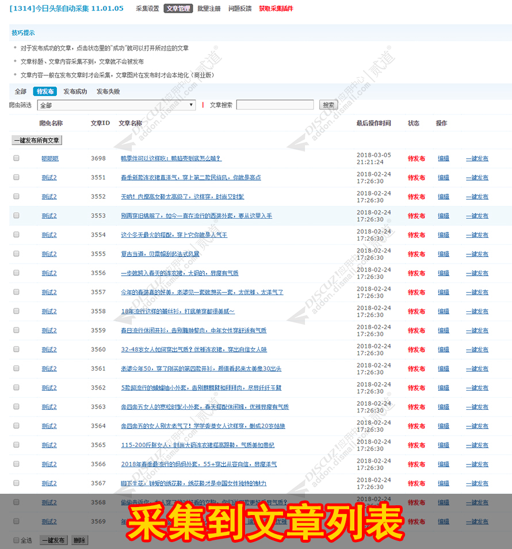Screen dimensions: 512x549
Task: Click 编辑 for article 3565
Action: coord(444,445)
